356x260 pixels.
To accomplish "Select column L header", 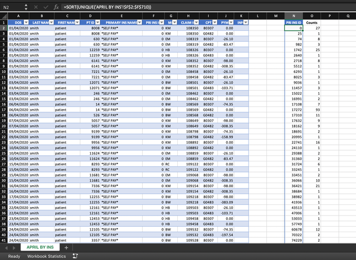I will point(257,16).
